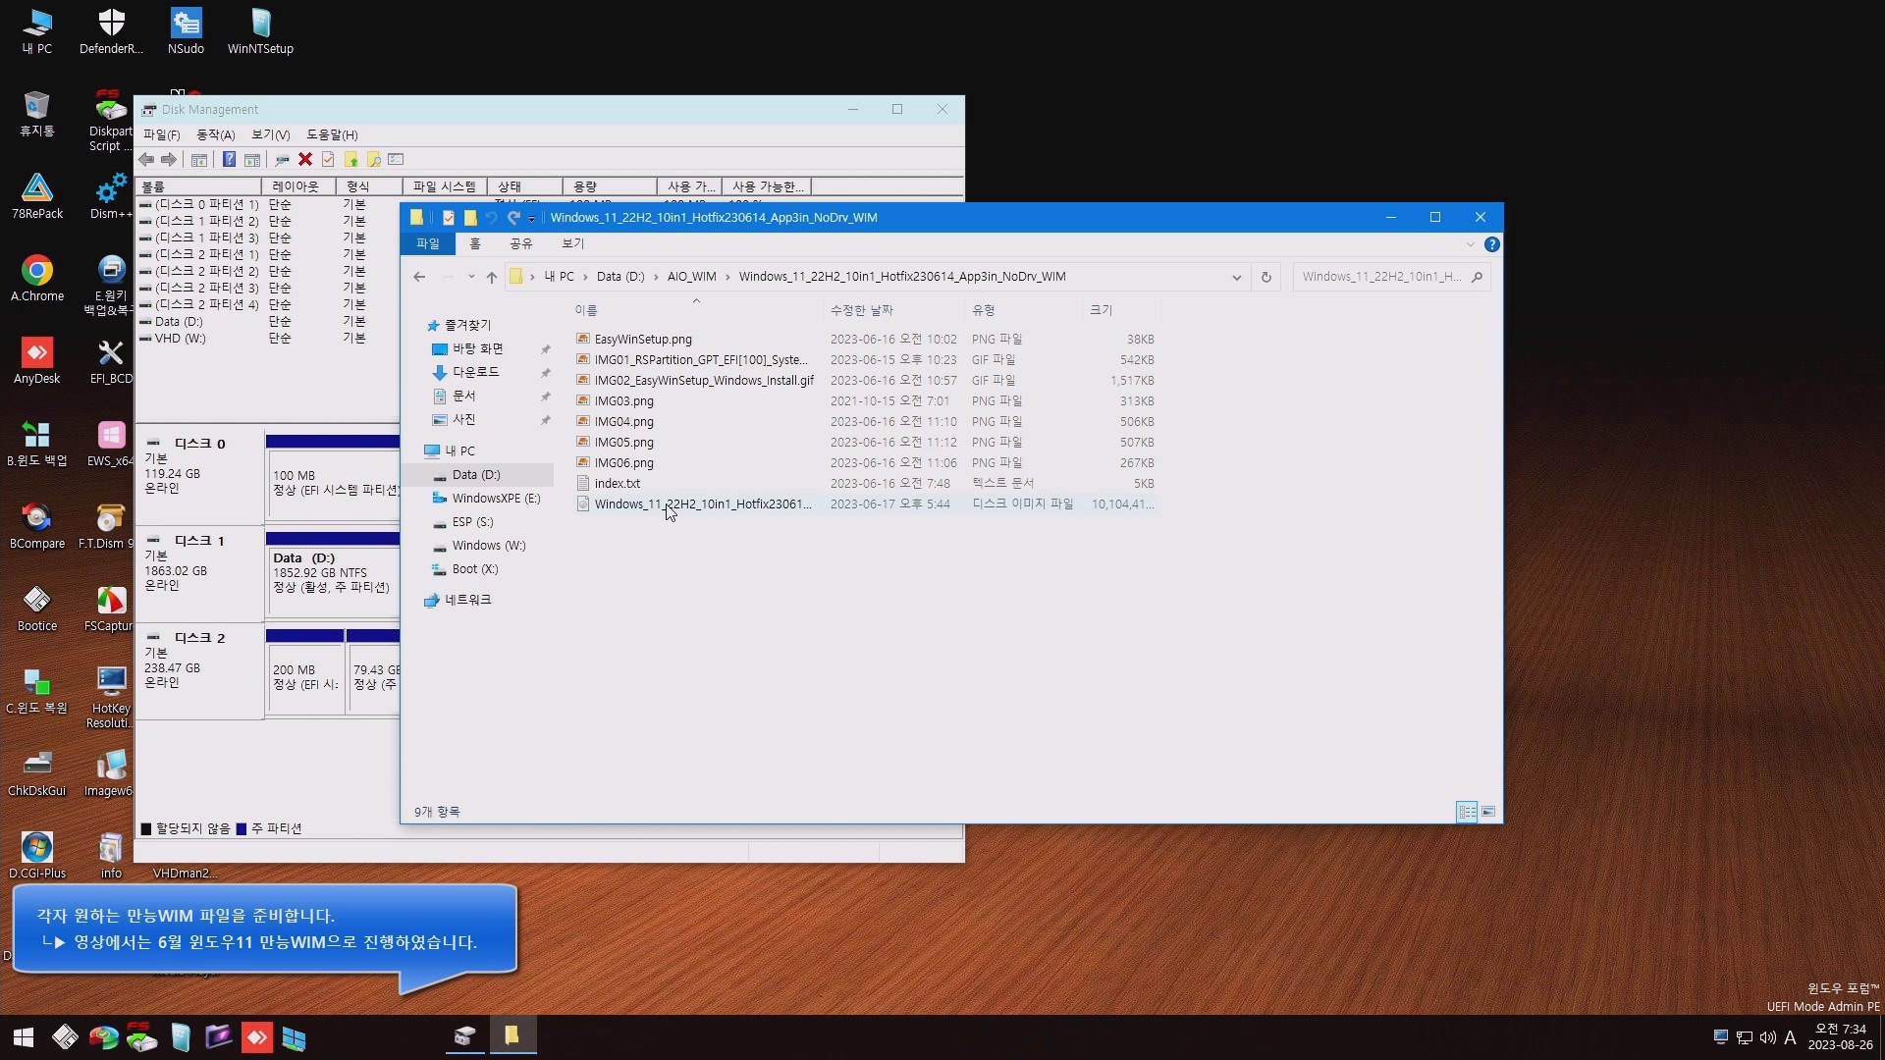Click AIO_WIM in the breadcrumb path

pos(691,277)
